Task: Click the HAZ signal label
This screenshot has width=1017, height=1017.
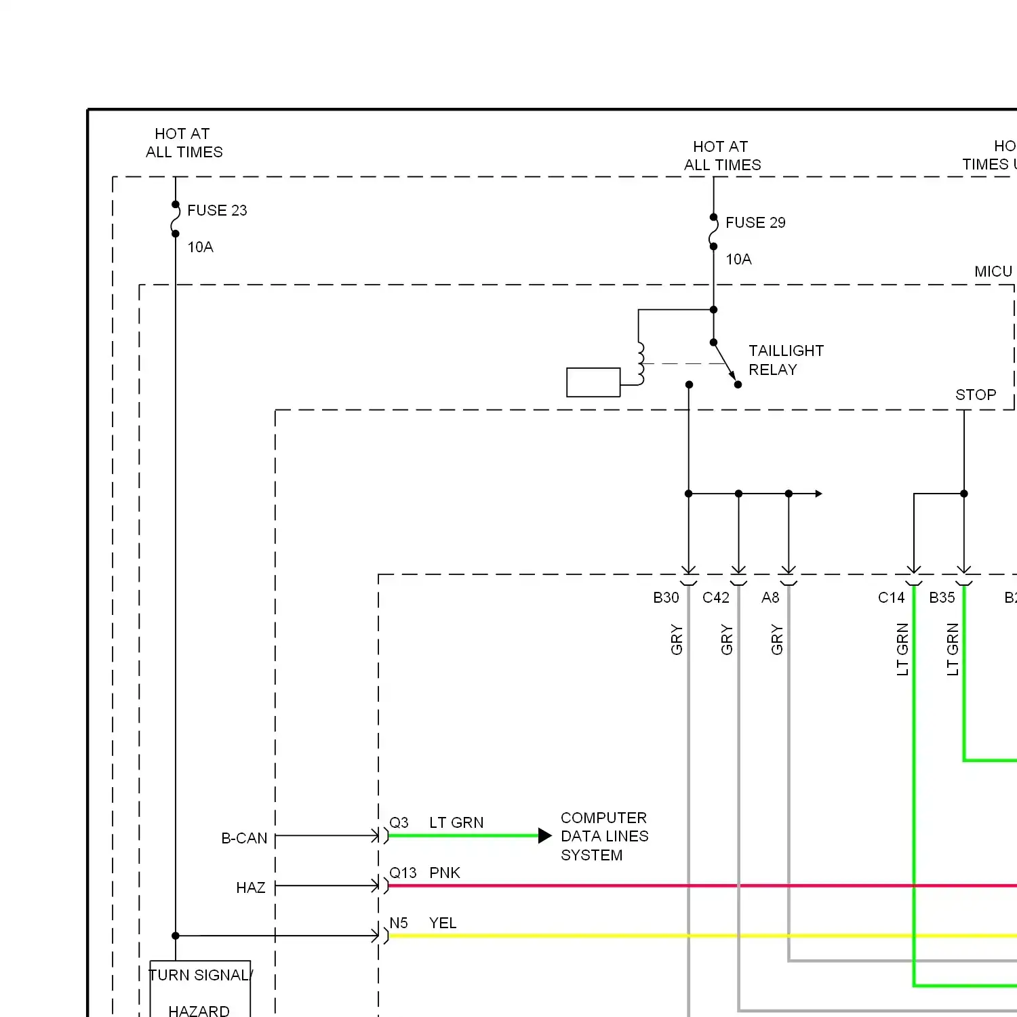Action: pos(250,888)
